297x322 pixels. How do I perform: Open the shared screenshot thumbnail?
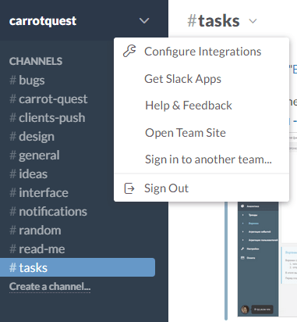tap(267, 259)
